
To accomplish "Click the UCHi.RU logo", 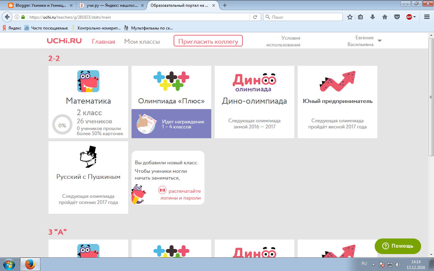I will [64, 41].
